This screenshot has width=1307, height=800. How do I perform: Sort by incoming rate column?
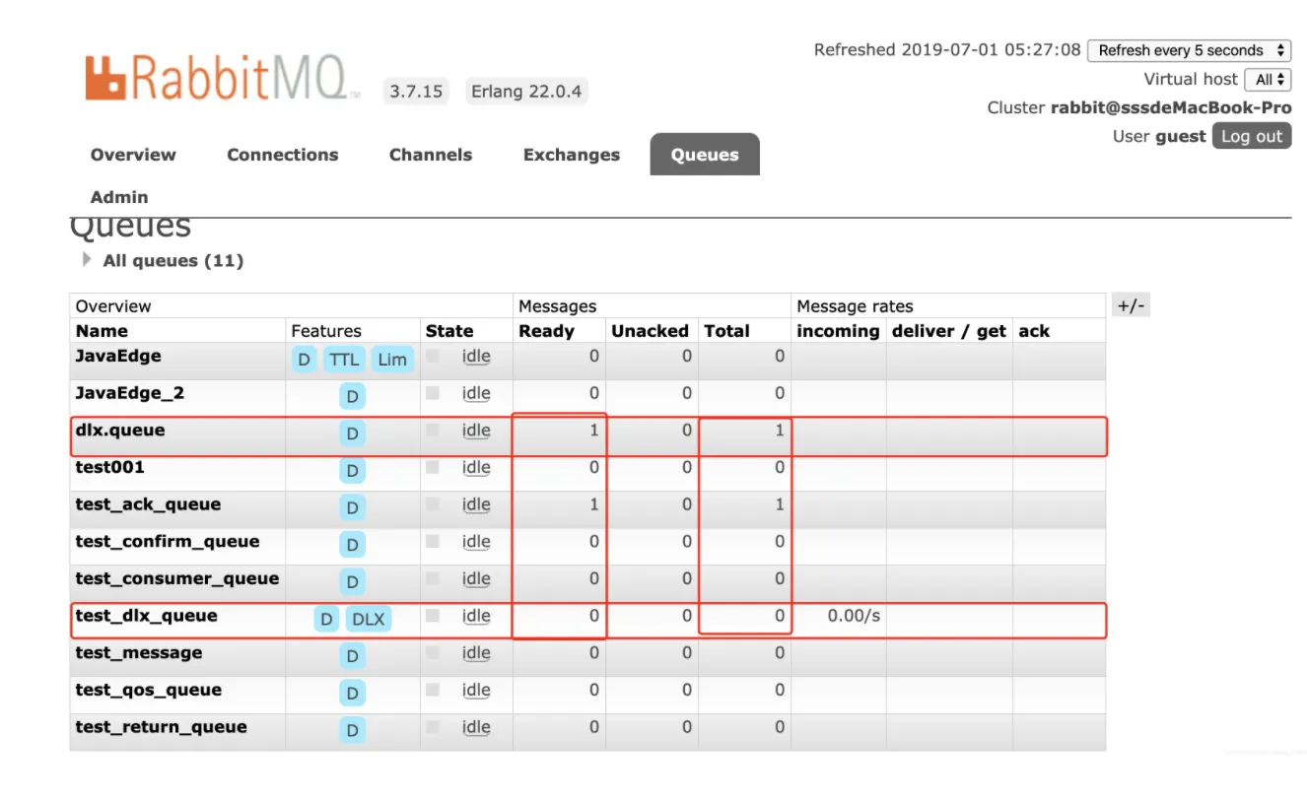(x=838, y=331)
